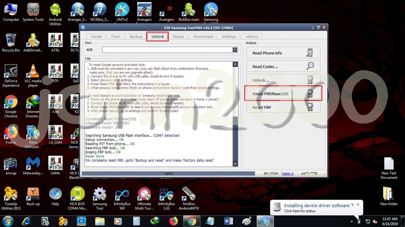
Task: Click SM-J700H status bar entry
Action: [271, 173]
